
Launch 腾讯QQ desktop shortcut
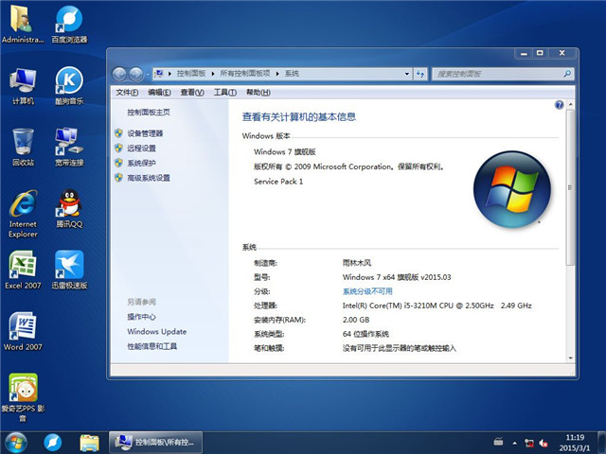click(69, 208)
